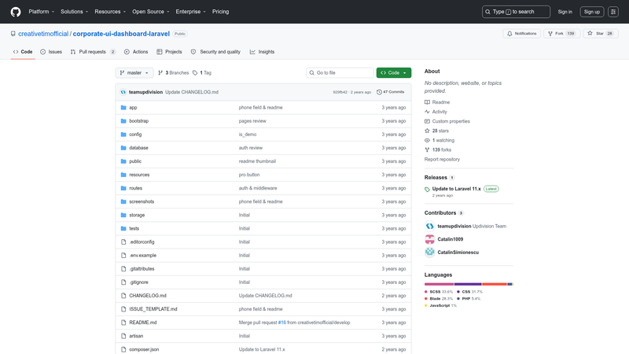
Task: Click the database folder icon
Action: click(123, 148)
